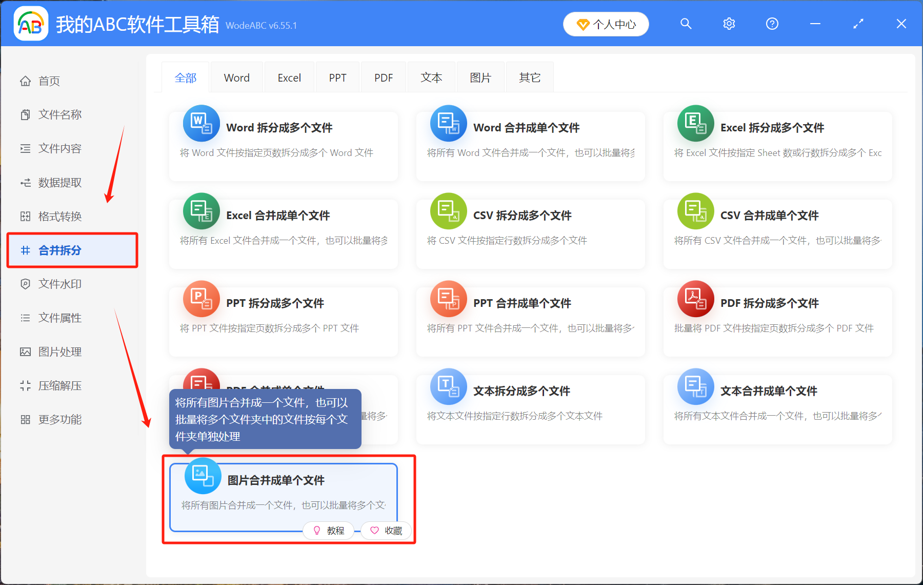The image size is (923, 585).
Task: Click the help question mark icon
Action: [x=772, y=24]
